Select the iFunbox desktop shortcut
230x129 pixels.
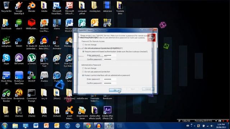tap(44, 77)
